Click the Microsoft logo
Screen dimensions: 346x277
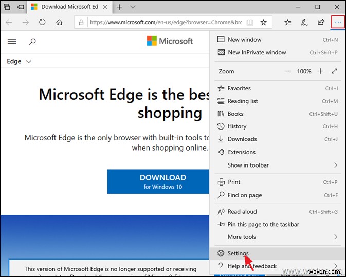click(170, 41)
